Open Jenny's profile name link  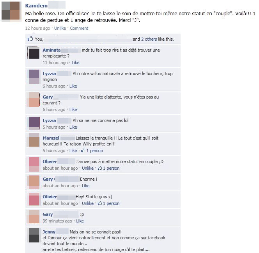point(49,232)
